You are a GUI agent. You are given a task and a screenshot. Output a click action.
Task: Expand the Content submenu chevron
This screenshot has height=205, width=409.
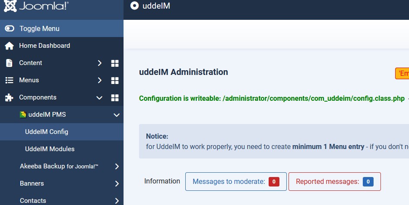[x=100, y=63]
